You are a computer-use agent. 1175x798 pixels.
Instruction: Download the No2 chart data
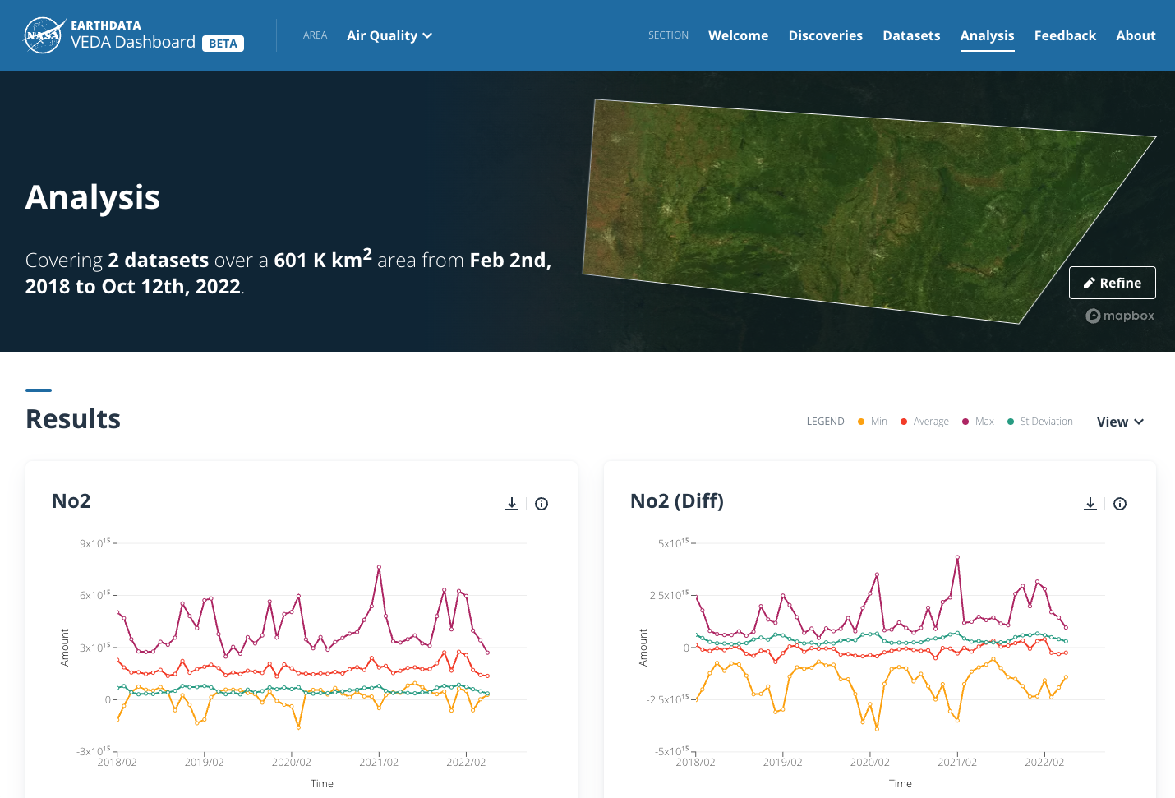[512, 503]
